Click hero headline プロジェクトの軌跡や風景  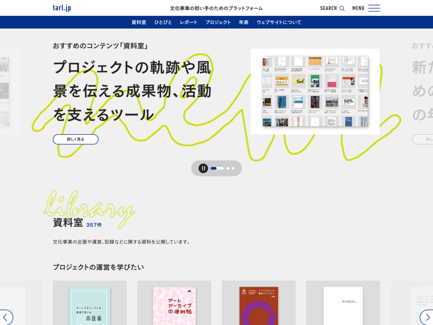coord(132,91)
